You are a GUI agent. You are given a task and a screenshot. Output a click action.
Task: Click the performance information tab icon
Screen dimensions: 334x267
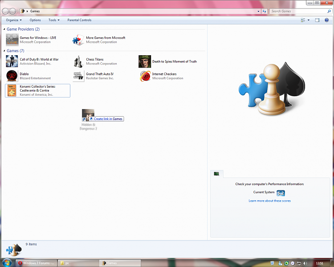[x=216, y=174]
